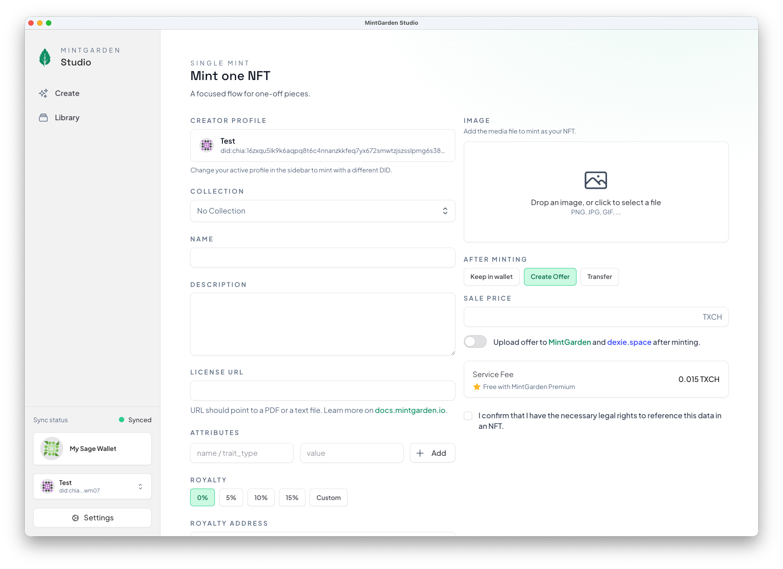Click the My Sage Wallet avatar icon
The image size is (783, 569).
click(52, 449)
